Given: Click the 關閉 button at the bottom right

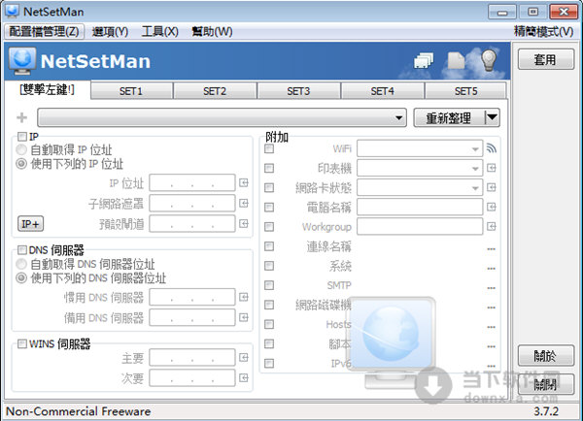Looking at the screenshot, I should pos(545,384).
